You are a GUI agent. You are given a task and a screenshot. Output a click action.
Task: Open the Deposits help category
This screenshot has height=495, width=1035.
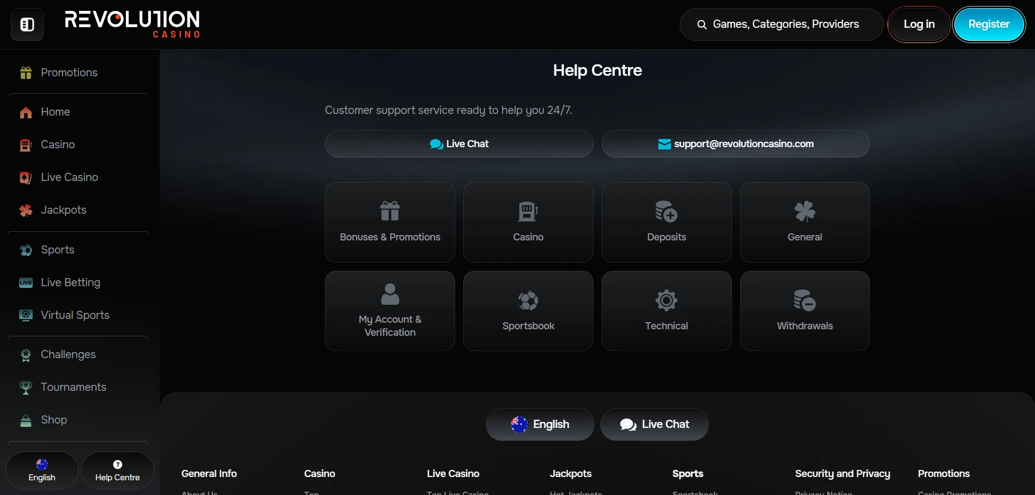click(x=667, y=222)
